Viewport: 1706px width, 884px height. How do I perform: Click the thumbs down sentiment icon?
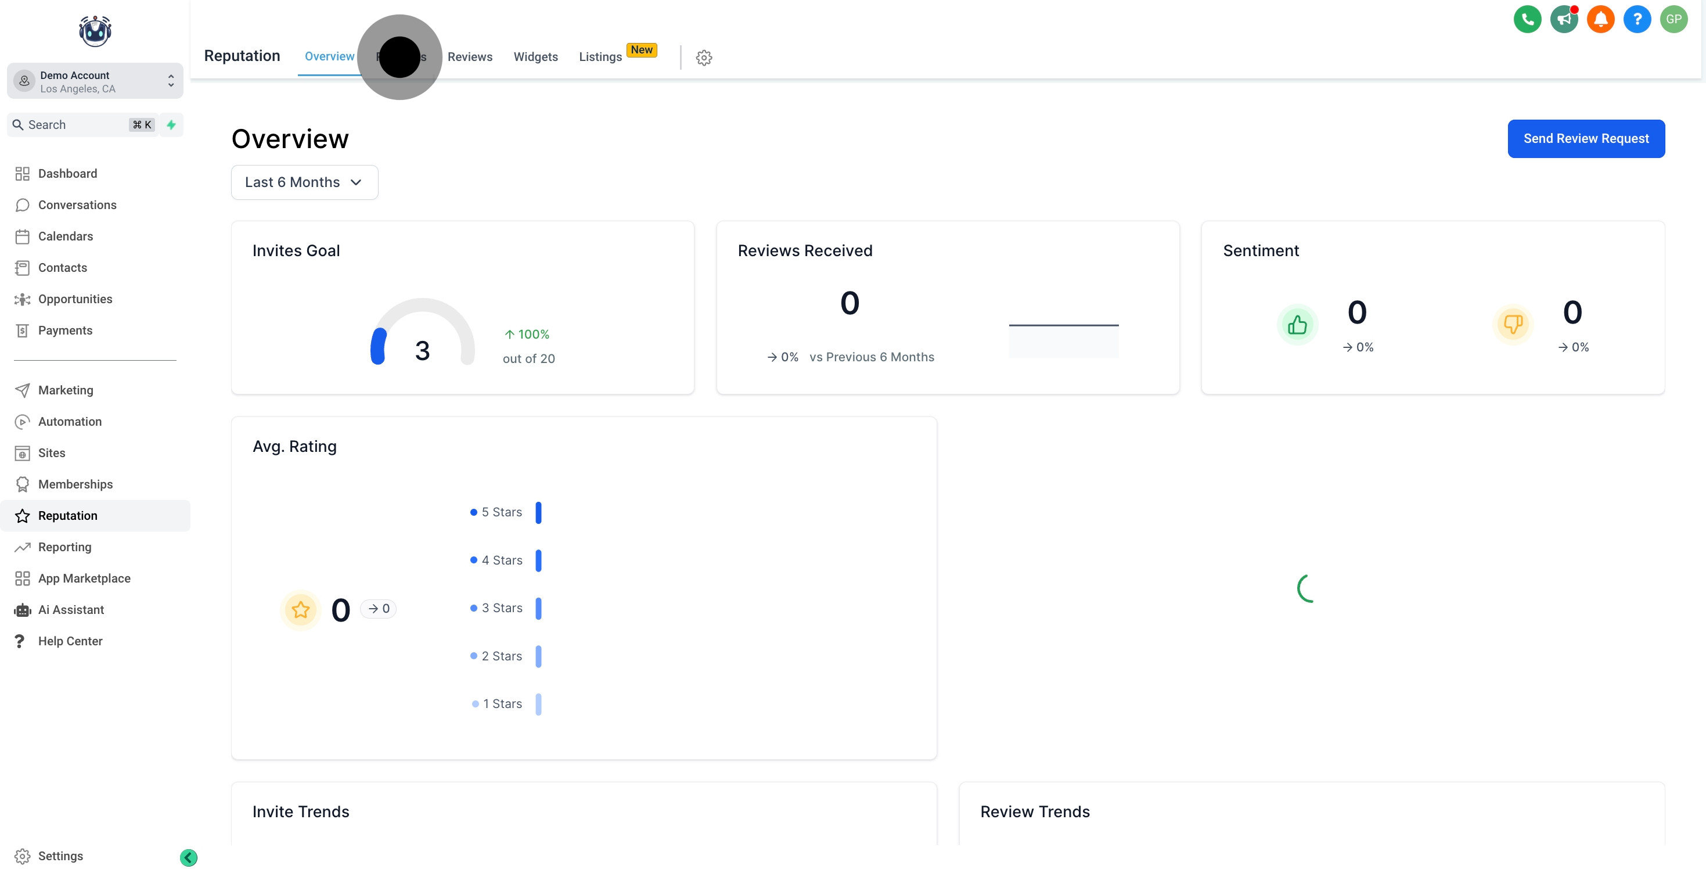point(1513,325)
